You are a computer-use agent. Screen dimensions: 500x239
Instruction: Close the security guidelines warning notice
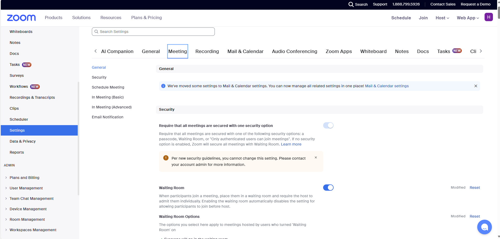(316, 158)
